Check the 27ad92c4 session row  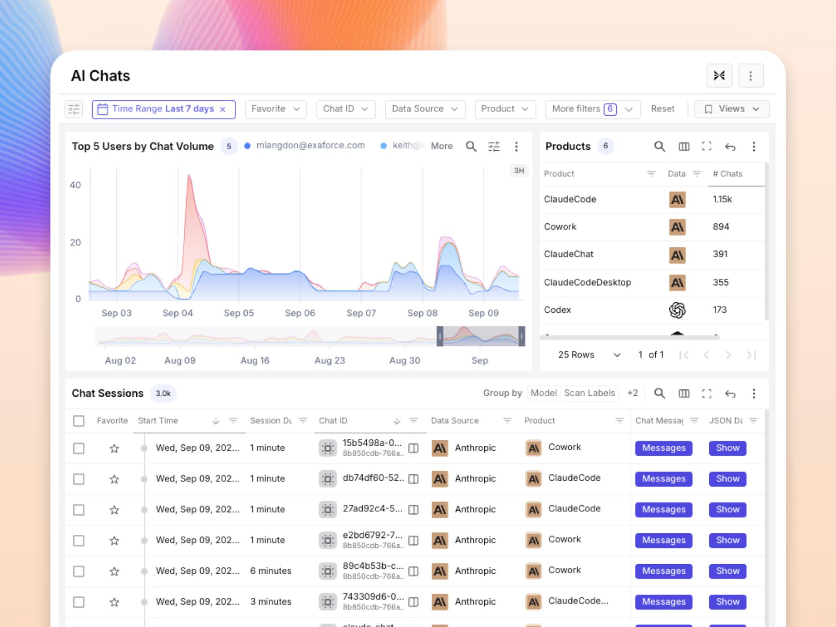tap(78, 509)
